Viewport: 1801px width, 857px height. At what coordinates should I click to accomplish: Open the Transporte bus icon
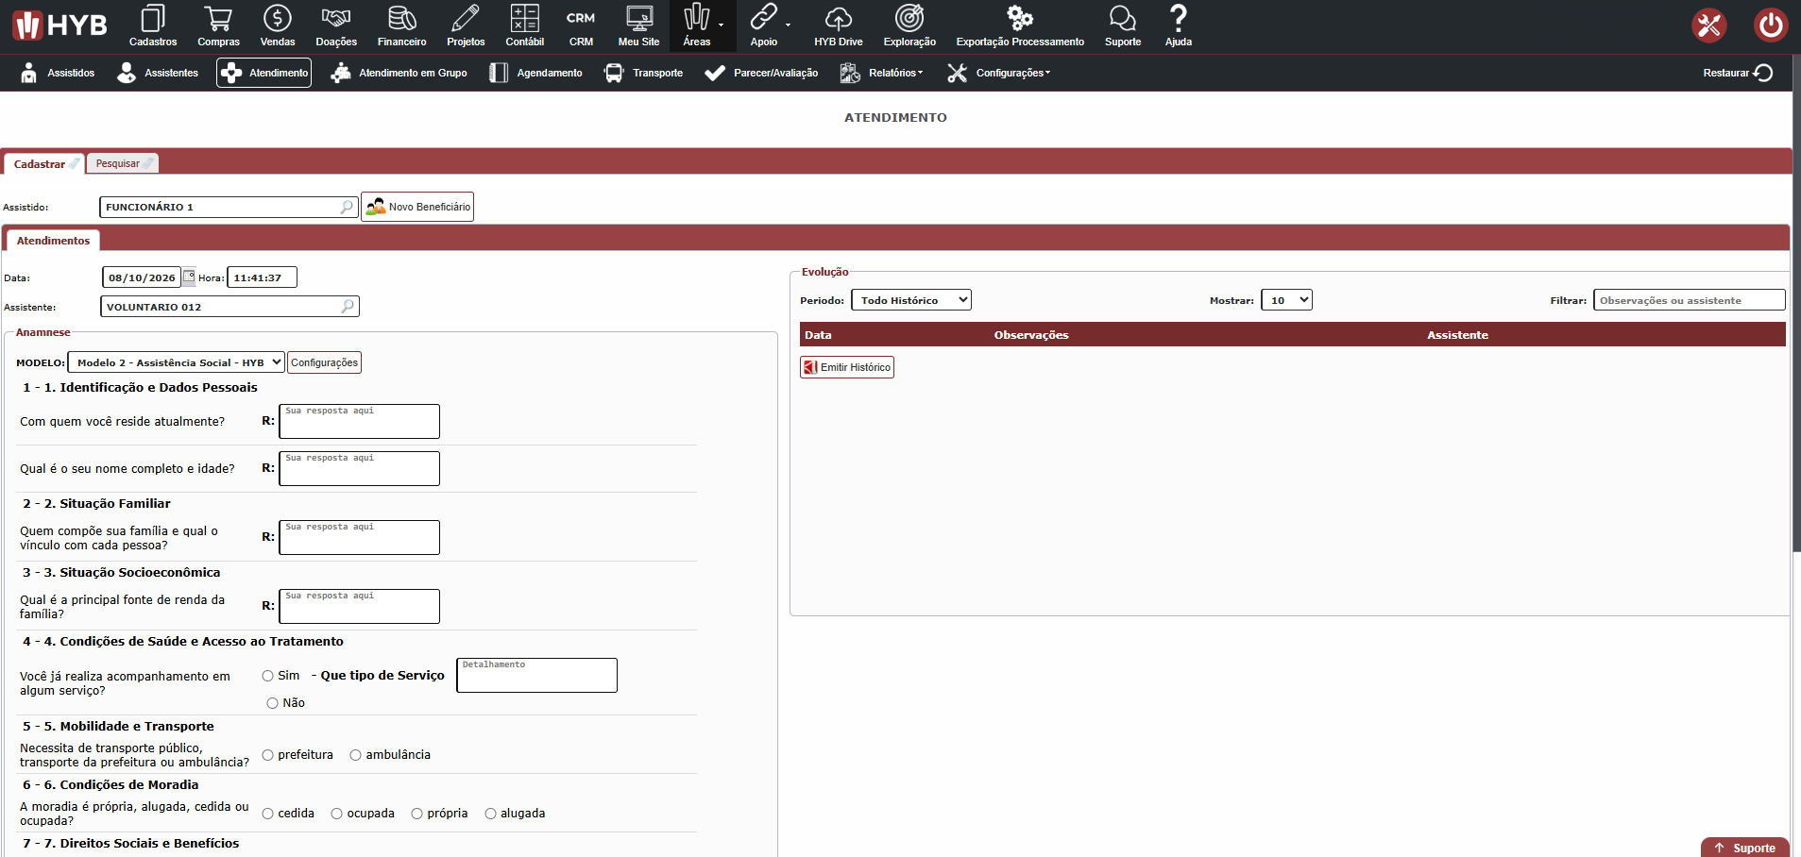pos(614,73)
